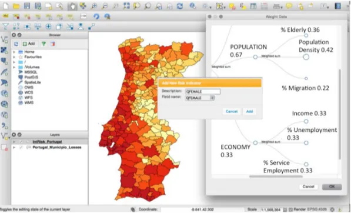Viewport: 351px width, 213px height.
Task: Click the Weight Data horizontal scrollbar
Action: (276, 177)
